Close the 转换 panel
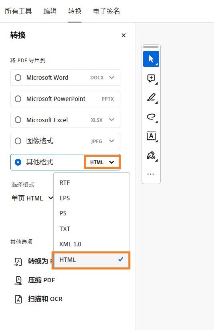The image size is (214, 330). coord(124,35)
